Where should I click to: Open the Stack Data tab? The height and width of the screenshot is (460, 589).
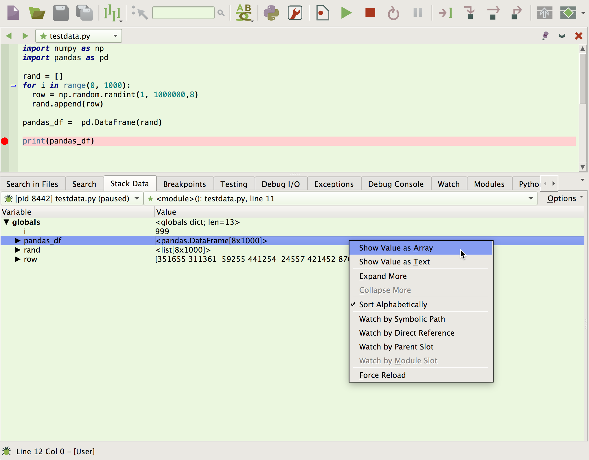129,184
